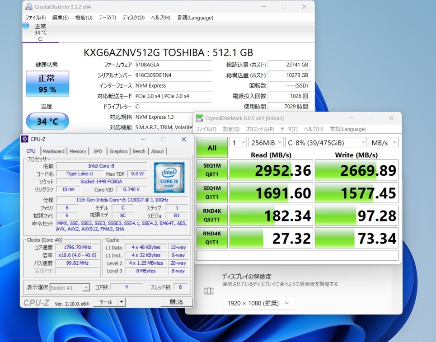Click the All benchmark button
Screen dimensions: 436x342
(212, 148)
